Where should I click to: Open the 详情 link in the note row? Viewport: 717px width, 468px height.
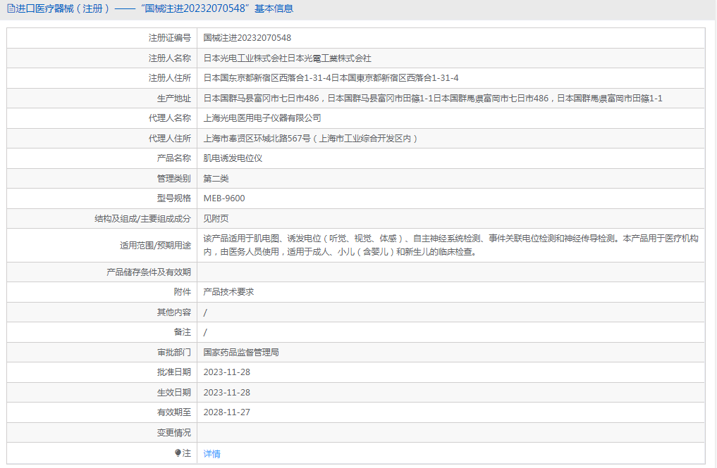tap(212, 453)
